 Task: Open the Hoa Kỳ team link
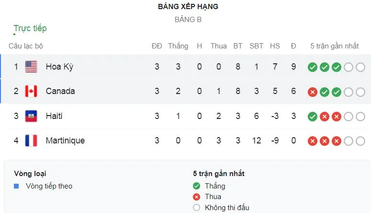(x=59, y=67)
